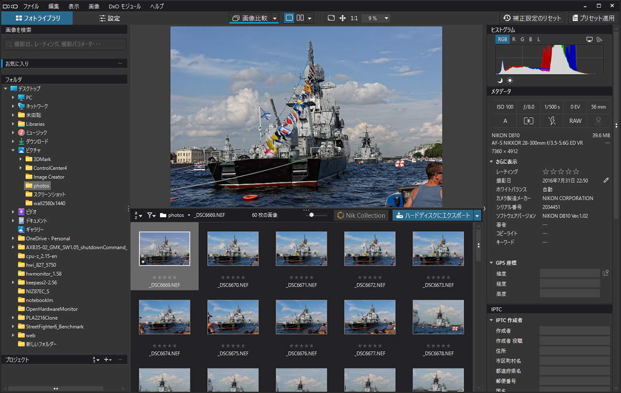Open export options dropdown arrow
The image size is (621, 393).
tap(477, 216)
